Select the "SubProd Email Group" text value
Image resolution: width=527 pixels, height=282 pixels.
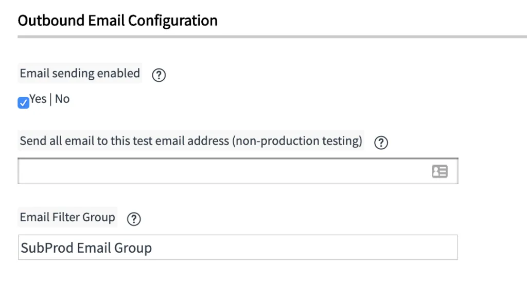click(x=86, y=248)
